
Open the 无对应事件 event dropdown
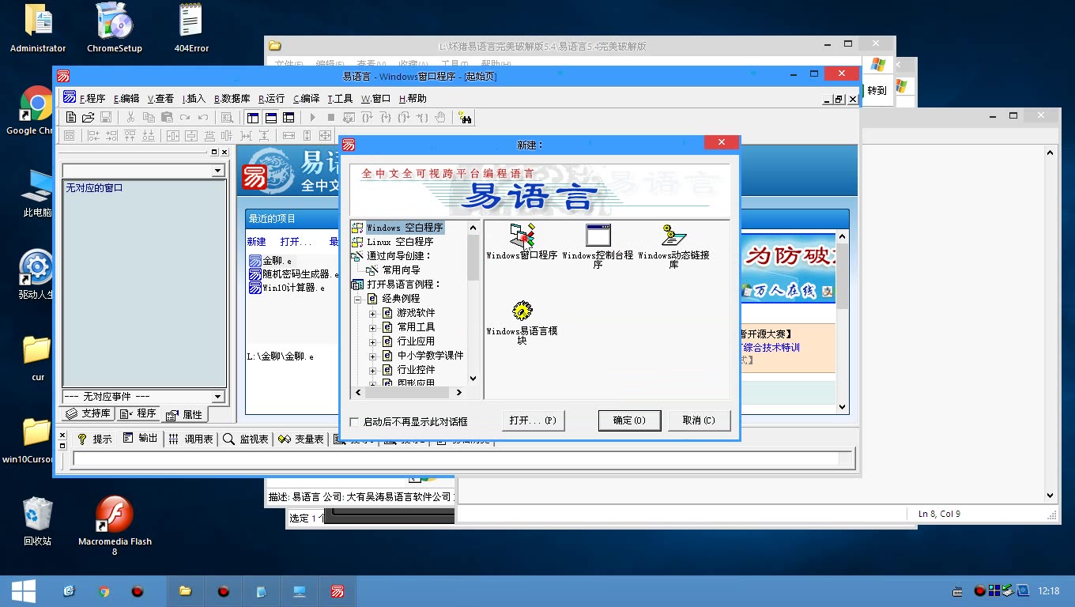click(218, 397)
